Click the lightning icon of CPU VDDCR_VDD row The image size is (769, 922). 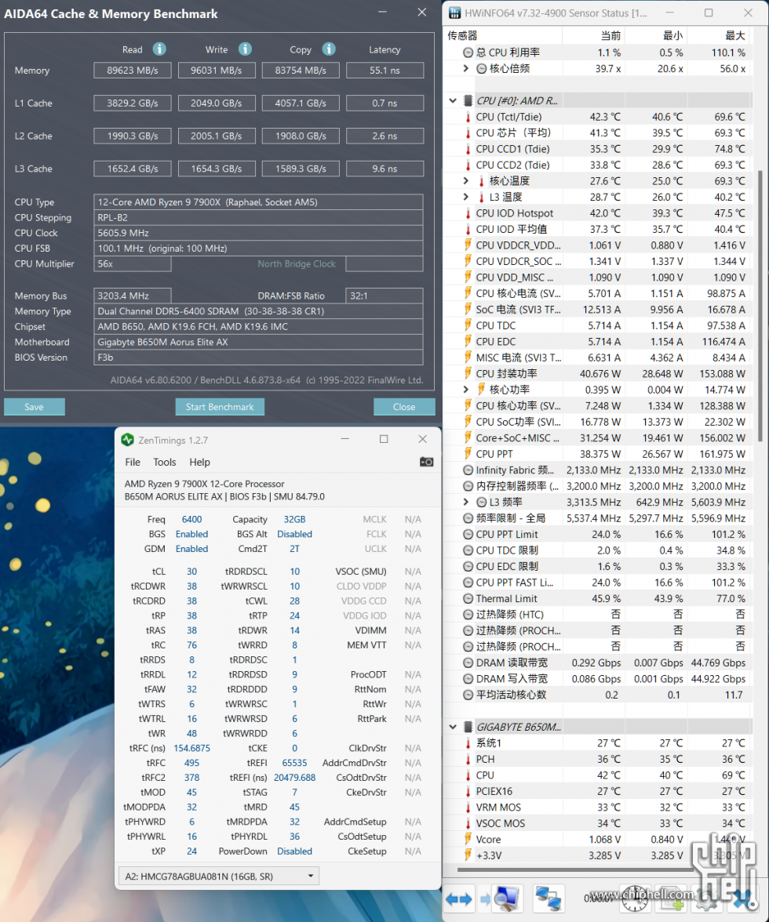tap(468, 245)
